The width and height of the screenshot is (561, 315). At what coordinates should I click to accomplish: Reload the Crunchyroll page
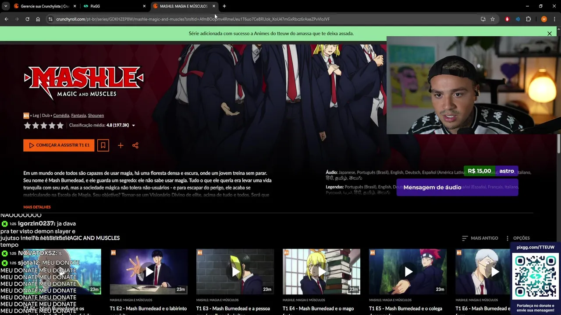pyautogui.click(x=27, y=19)
